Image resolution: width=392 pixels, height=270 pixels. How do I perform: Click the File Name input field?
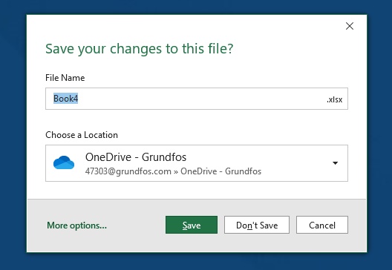point(197,99)
